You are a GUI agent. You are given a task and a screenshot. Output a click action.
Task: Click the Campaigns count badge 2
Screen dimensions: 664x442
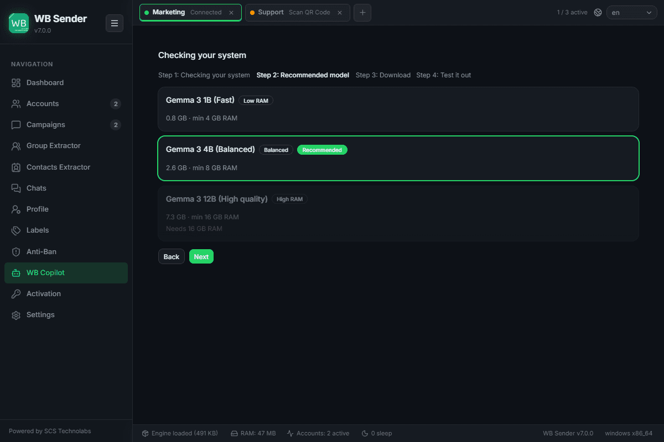point(116,125)
